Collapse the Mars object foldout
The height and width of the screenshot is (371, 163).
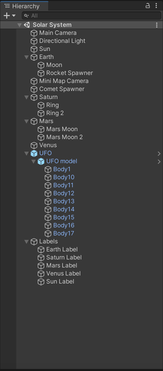point(26,121)
